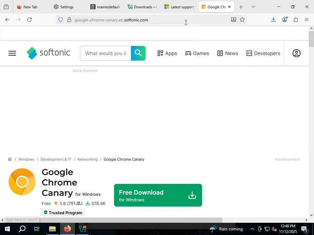Open Firefox application hamburger menu

(307, 20)
